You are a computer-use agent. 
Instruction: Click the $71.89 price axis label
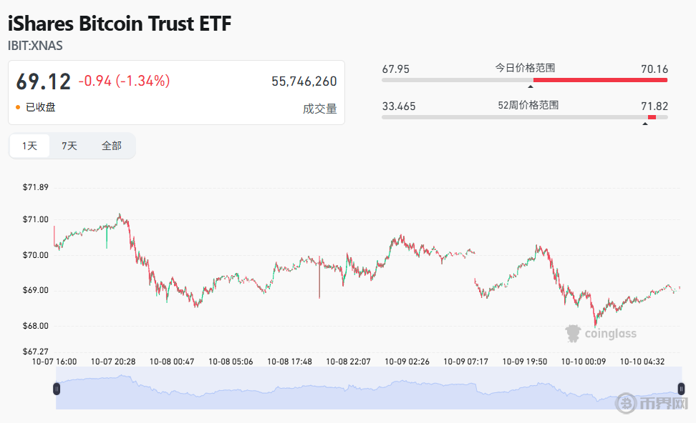(x=35, y=188)
